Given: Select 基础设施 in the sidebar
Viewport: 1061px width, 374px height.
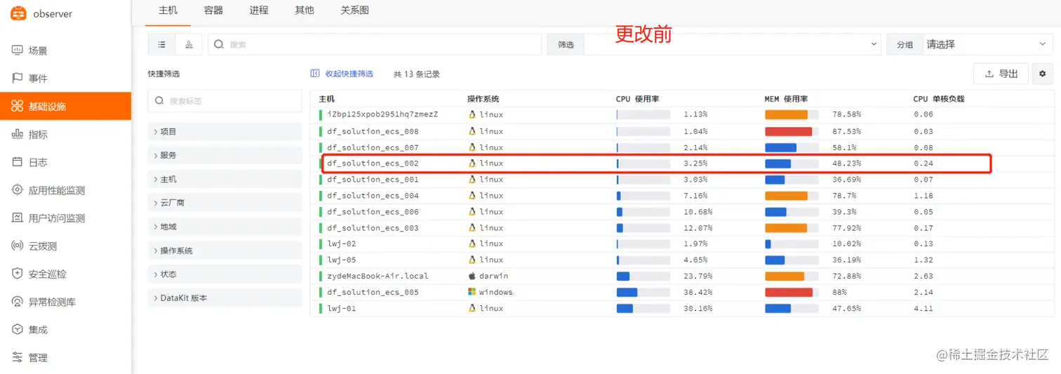Looking at the screenshot, I should (65, 106).
